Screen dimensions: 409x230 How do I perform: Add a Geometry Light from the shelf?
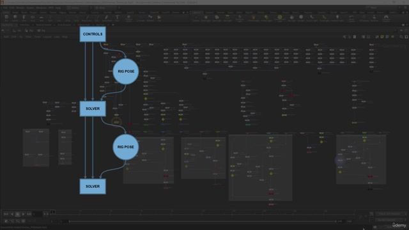coord(240,18)
